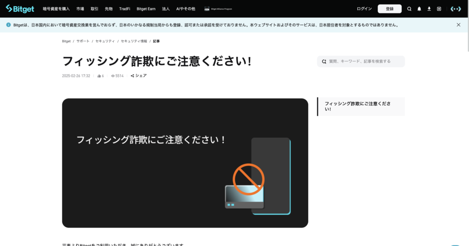Click the シェア share button
The height and width of the screenshot is (246, 469).
(139, 76)
